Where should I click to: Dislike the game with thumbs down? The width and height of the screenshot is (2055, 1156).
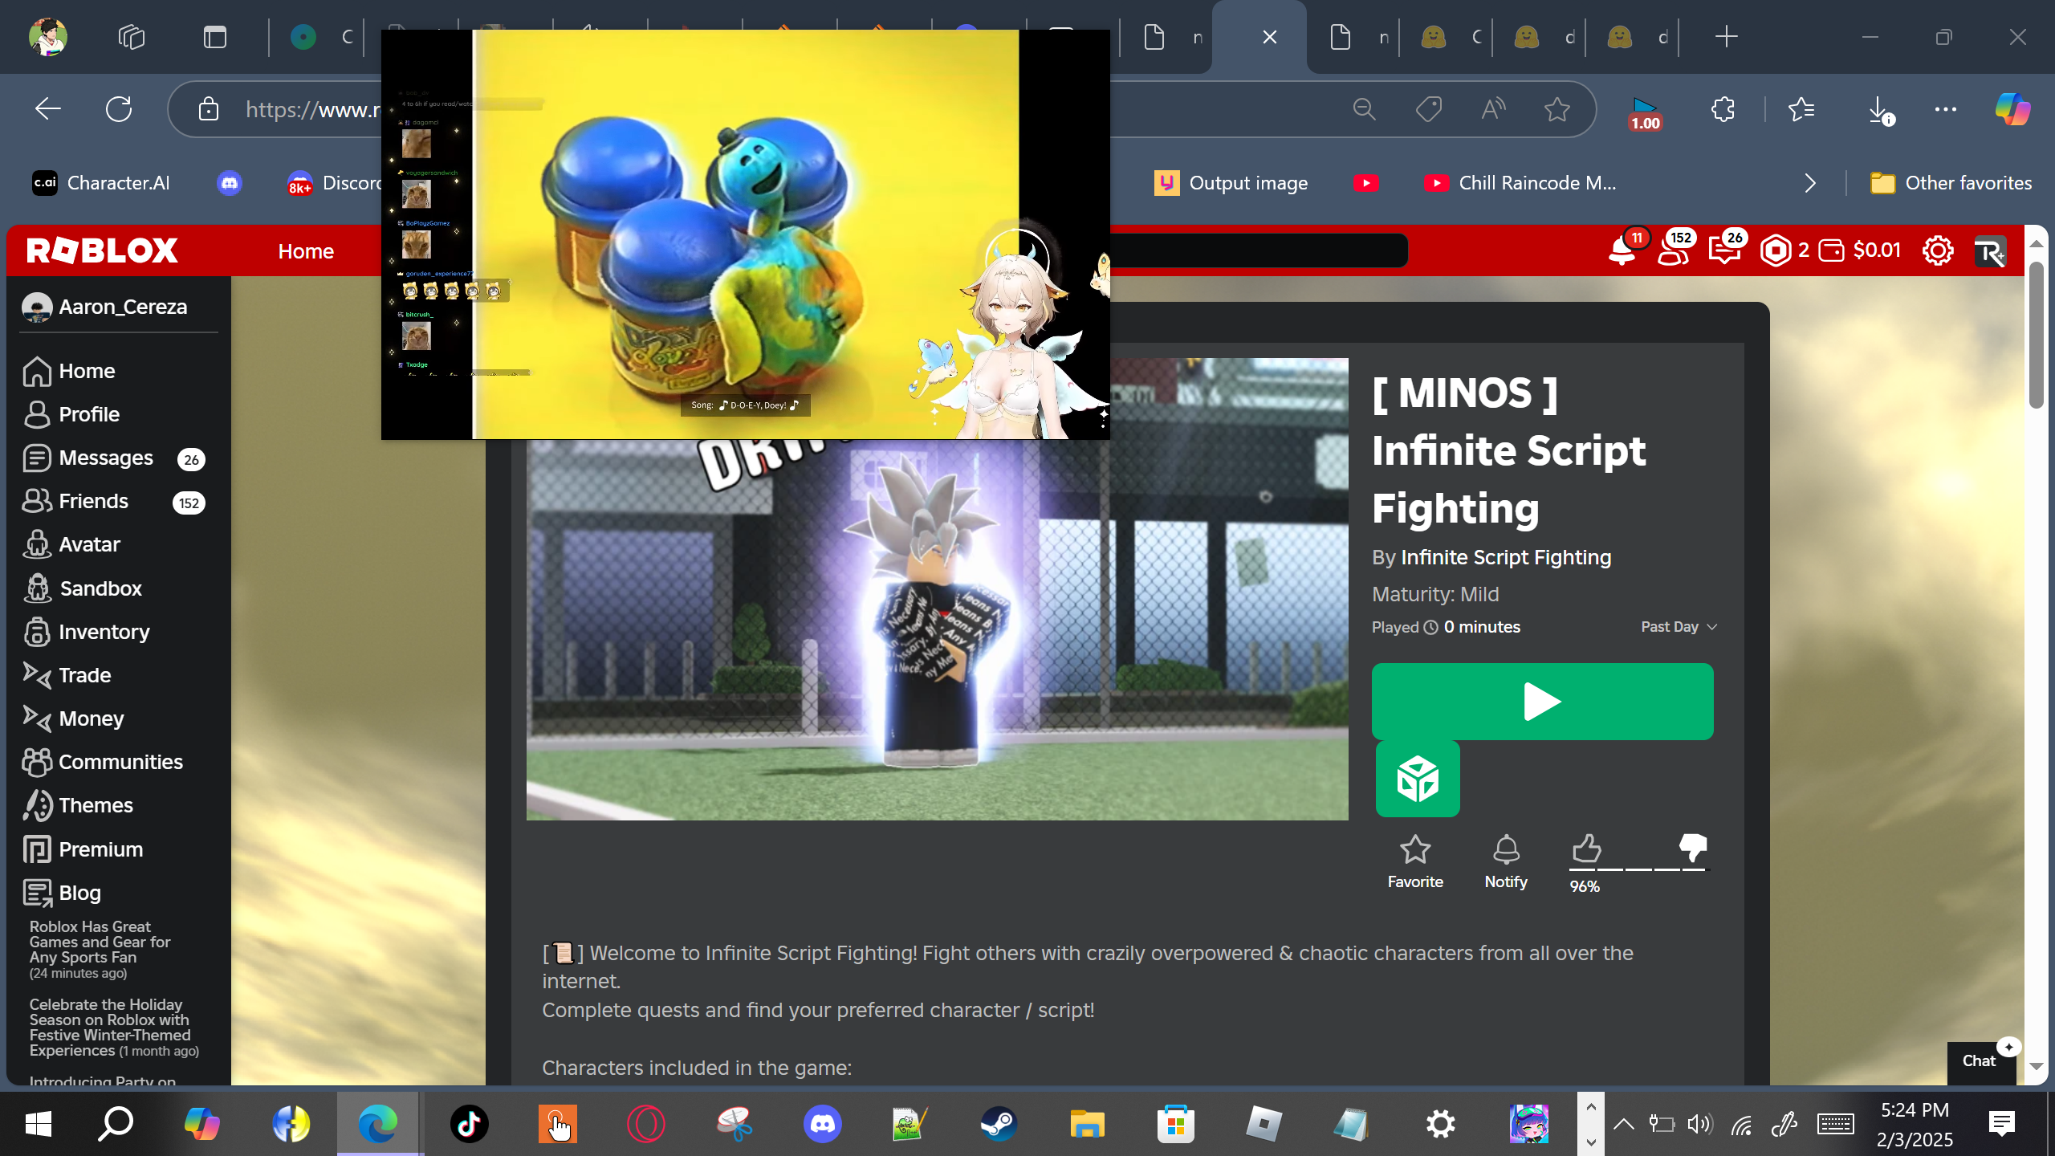point(1693,849)
